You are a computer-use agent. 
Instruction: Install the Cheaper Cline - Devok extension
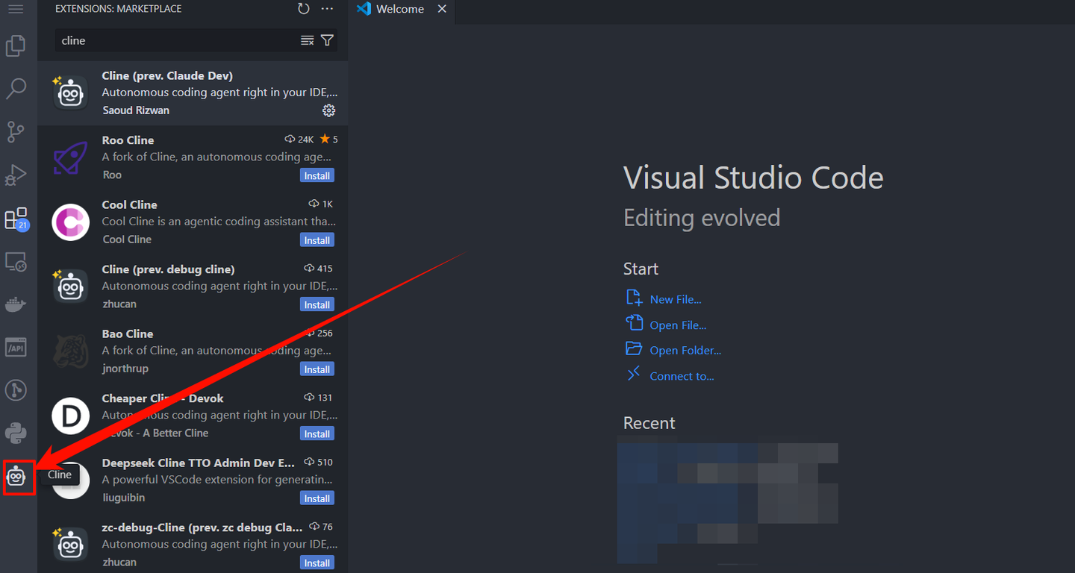[x=317, y=433]
